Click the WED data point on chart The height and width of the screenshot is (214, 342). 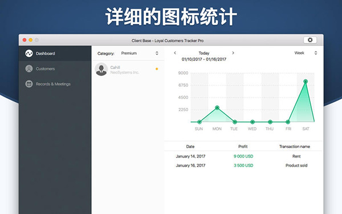[x=253, y=122]
